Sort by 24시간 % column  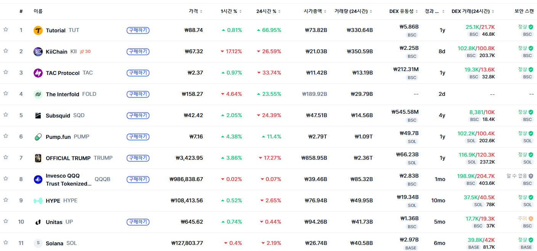[268, 11]
